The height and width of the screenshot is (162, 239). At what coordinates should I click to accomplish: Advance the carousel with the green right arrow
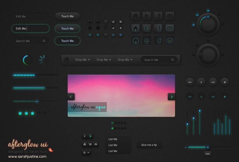click(171, 97)
